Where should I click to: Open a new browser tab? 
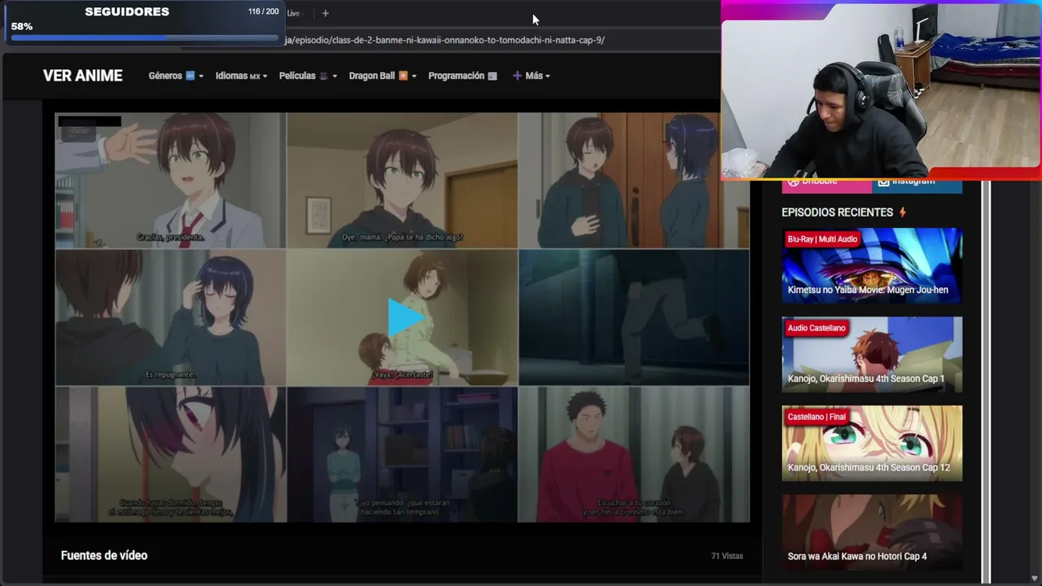(325, 13)
